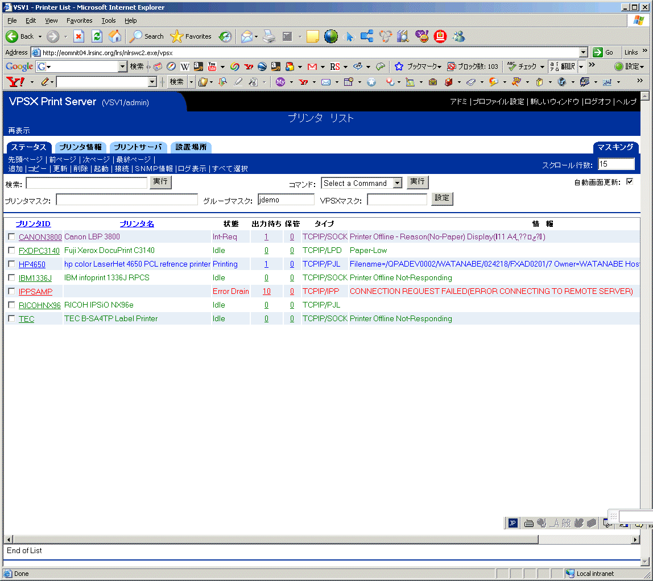
Task: Click the Yahoo Y! logo icon
Action: [x=15, y=82]
